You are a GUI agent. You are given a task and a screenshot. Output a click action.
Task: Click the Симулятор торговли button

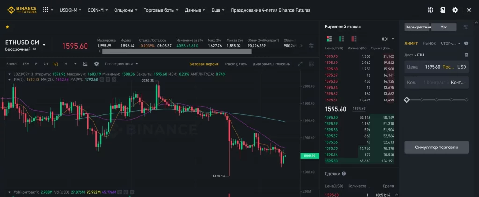pos(436,148)
